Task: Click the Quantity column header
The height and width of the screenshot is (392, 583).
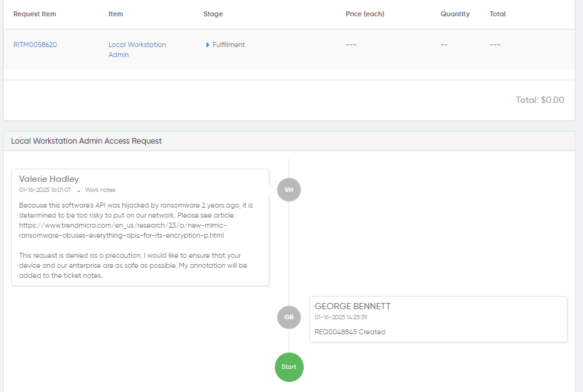Action: tap(454, 14)
